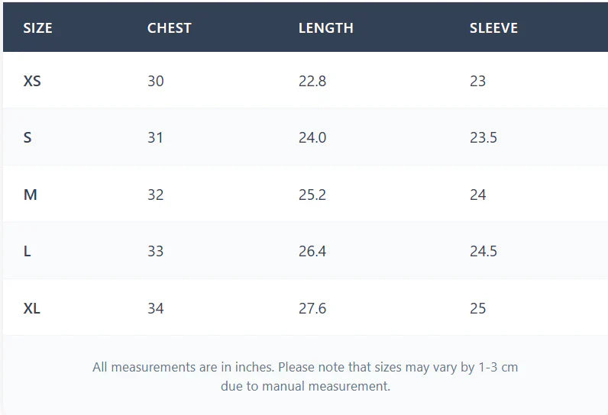Screen dimensions: 608x415
Task: Select the XL size row label
Action: point(32,308)
